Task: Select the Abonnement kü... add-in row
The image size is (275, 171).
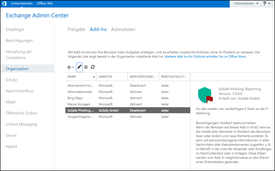Action: point(128,86)
